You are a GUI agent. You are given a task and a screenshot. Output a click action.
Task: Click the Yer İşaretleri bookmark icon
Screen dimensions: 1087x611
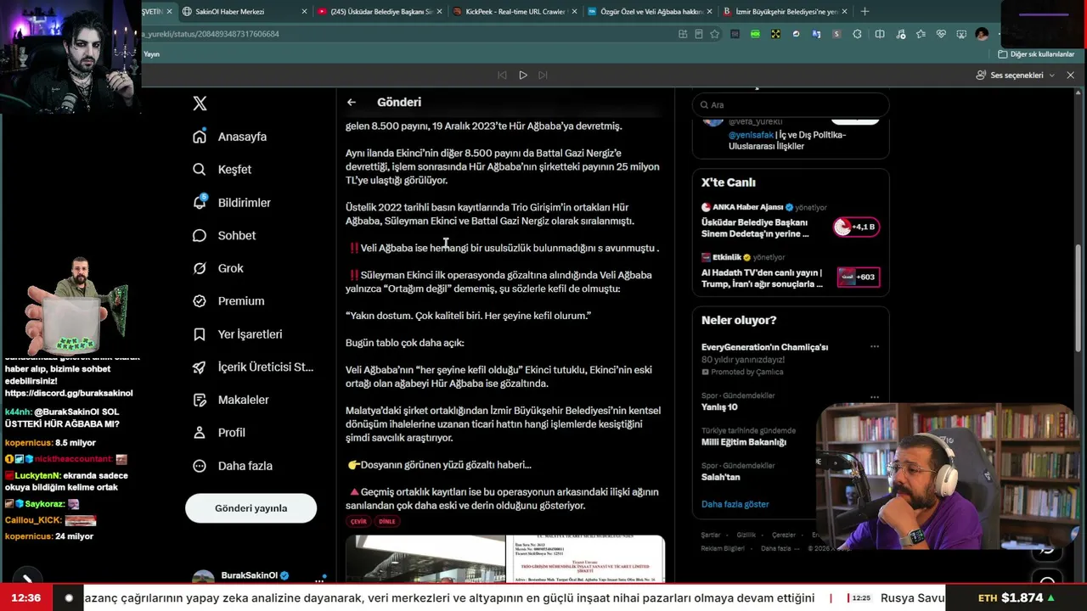coord(200,334)
